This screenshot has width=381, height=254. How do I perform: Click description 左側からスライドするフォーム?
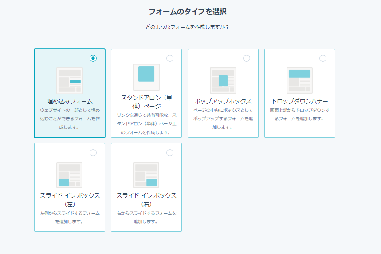point(70,218)
